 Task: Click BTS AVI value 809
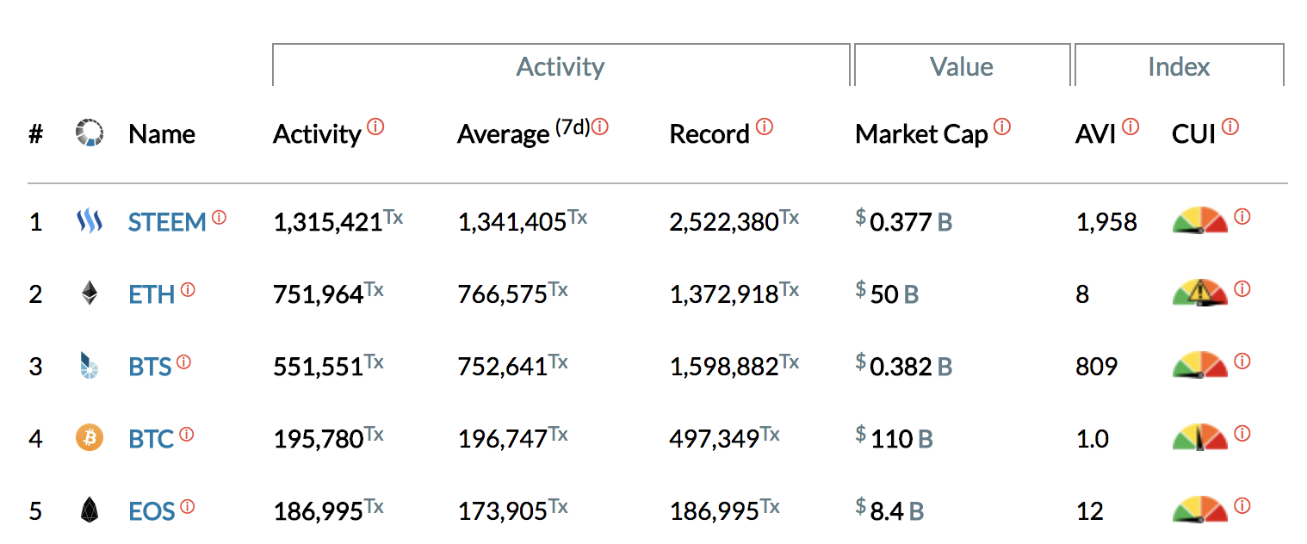[x=1096, y=368]
